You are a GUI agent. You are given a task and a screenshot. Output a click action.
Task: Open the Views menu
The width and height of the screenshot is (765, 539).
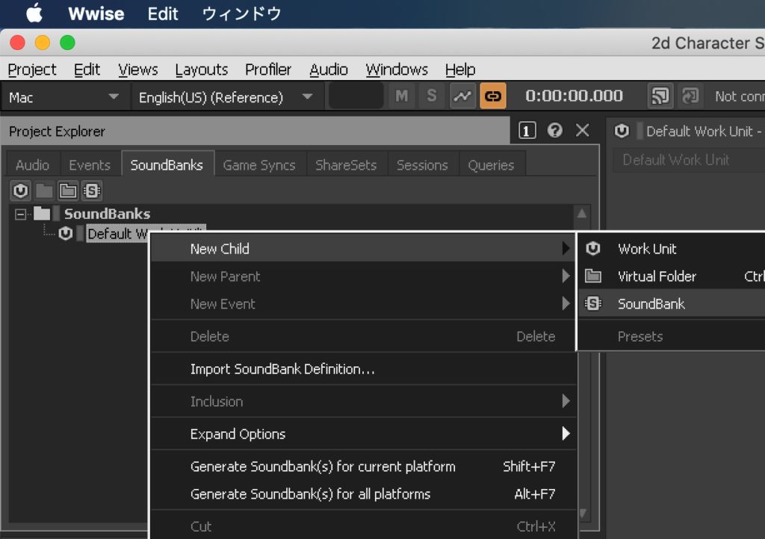[138, 70]
